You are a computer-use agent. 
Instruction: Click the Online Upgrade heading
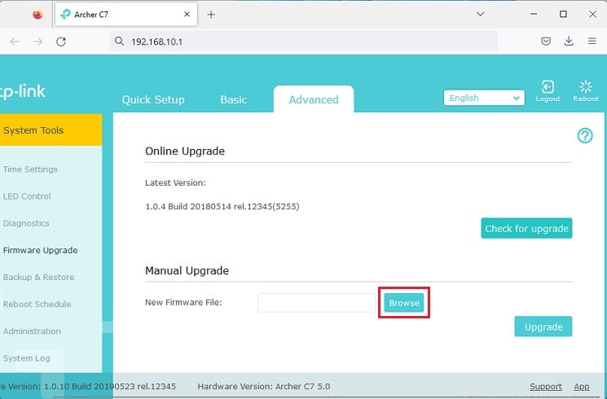click(185, 151)
